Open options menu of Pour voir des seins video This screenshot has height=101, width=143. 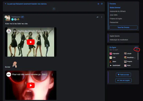point(52,75)
